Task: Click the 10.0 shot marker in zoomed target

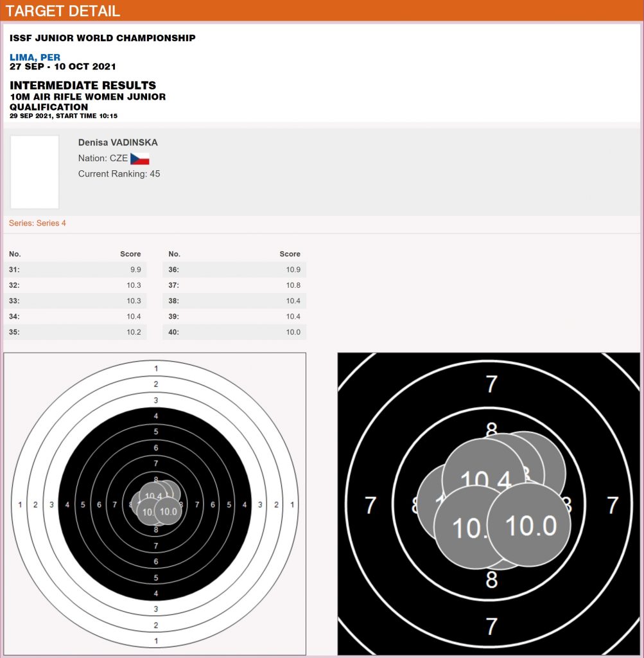Action: pos(530,524)
